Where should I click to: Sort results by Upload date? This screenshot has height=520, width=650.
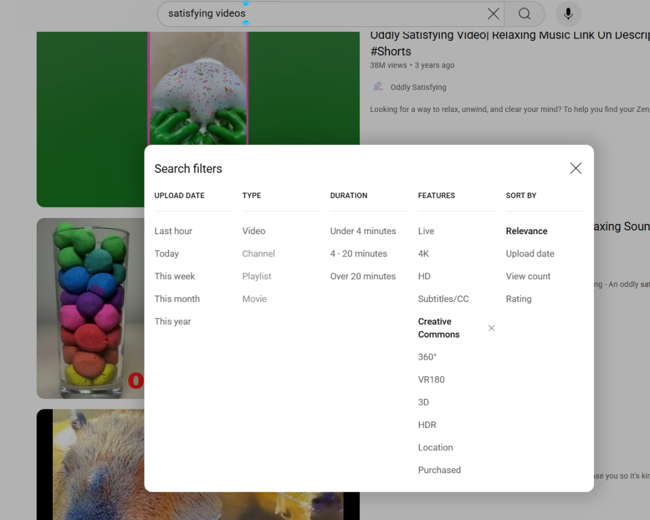[x=530, y=253]
